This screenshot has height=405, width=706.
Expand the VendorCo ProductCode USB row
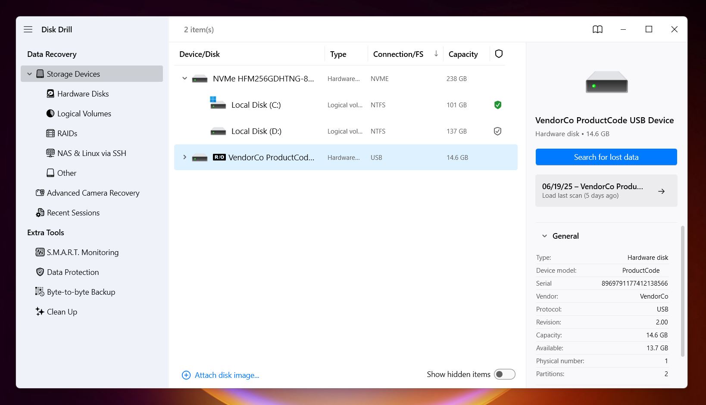pos(184,157)
